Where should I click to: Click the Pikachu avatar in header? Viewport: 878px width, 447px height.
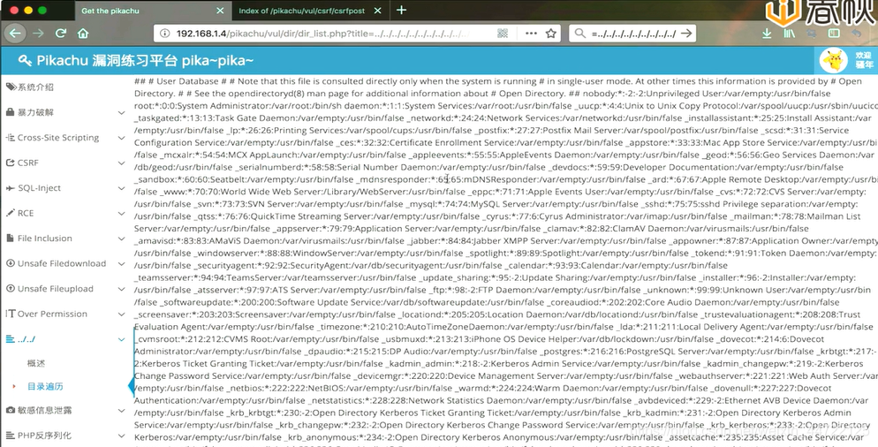833,60
